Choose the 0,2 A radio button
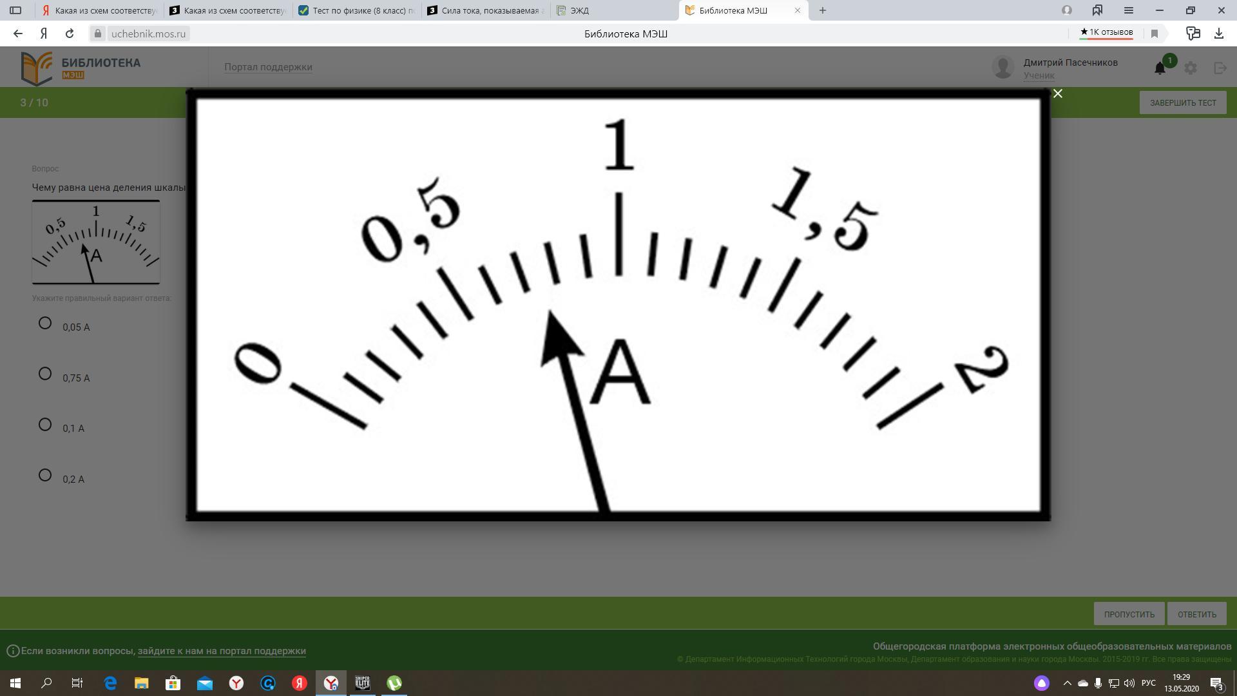The image size is (1237, 696). 45,476
